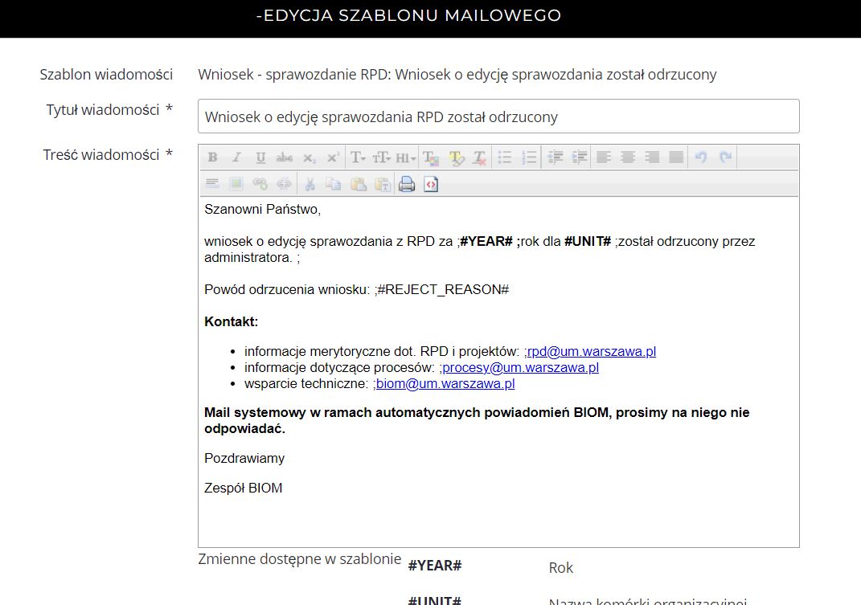Switch to HTML source view
Image resolution: width=861 pixels, height=605 pixels.
[431, 184]
